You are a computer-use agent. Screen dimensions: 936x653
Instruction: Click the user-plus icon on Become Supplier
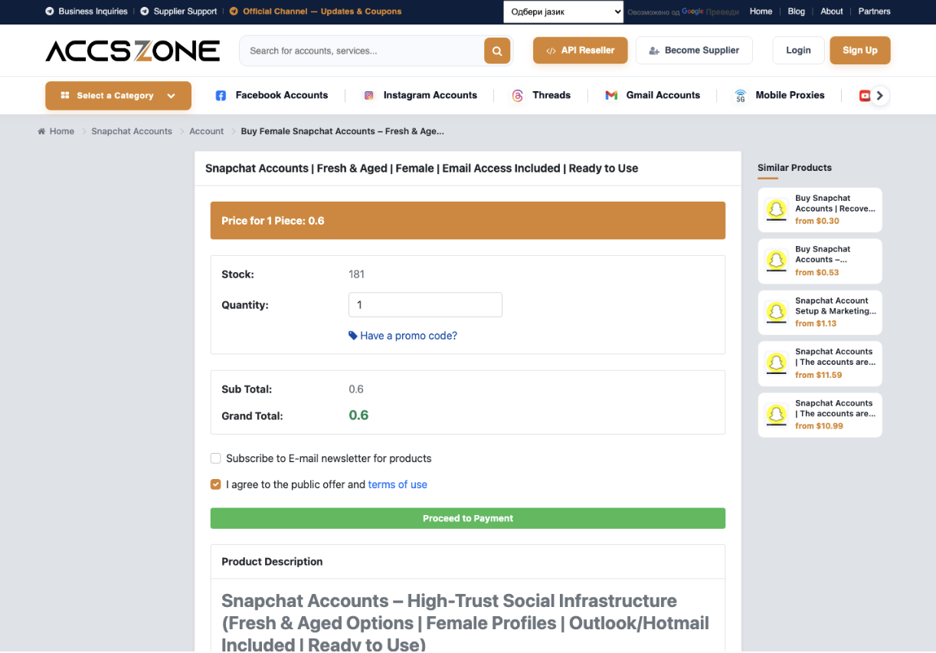point(653,51)
